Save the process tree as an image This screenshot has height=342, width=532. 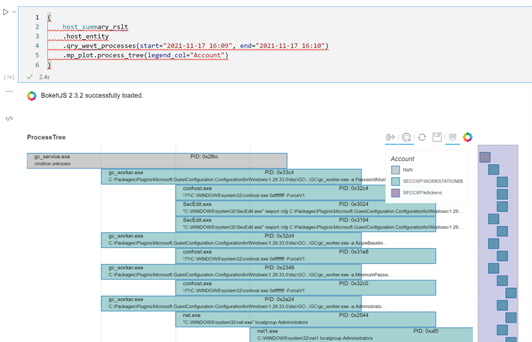[x=437, y=137]
